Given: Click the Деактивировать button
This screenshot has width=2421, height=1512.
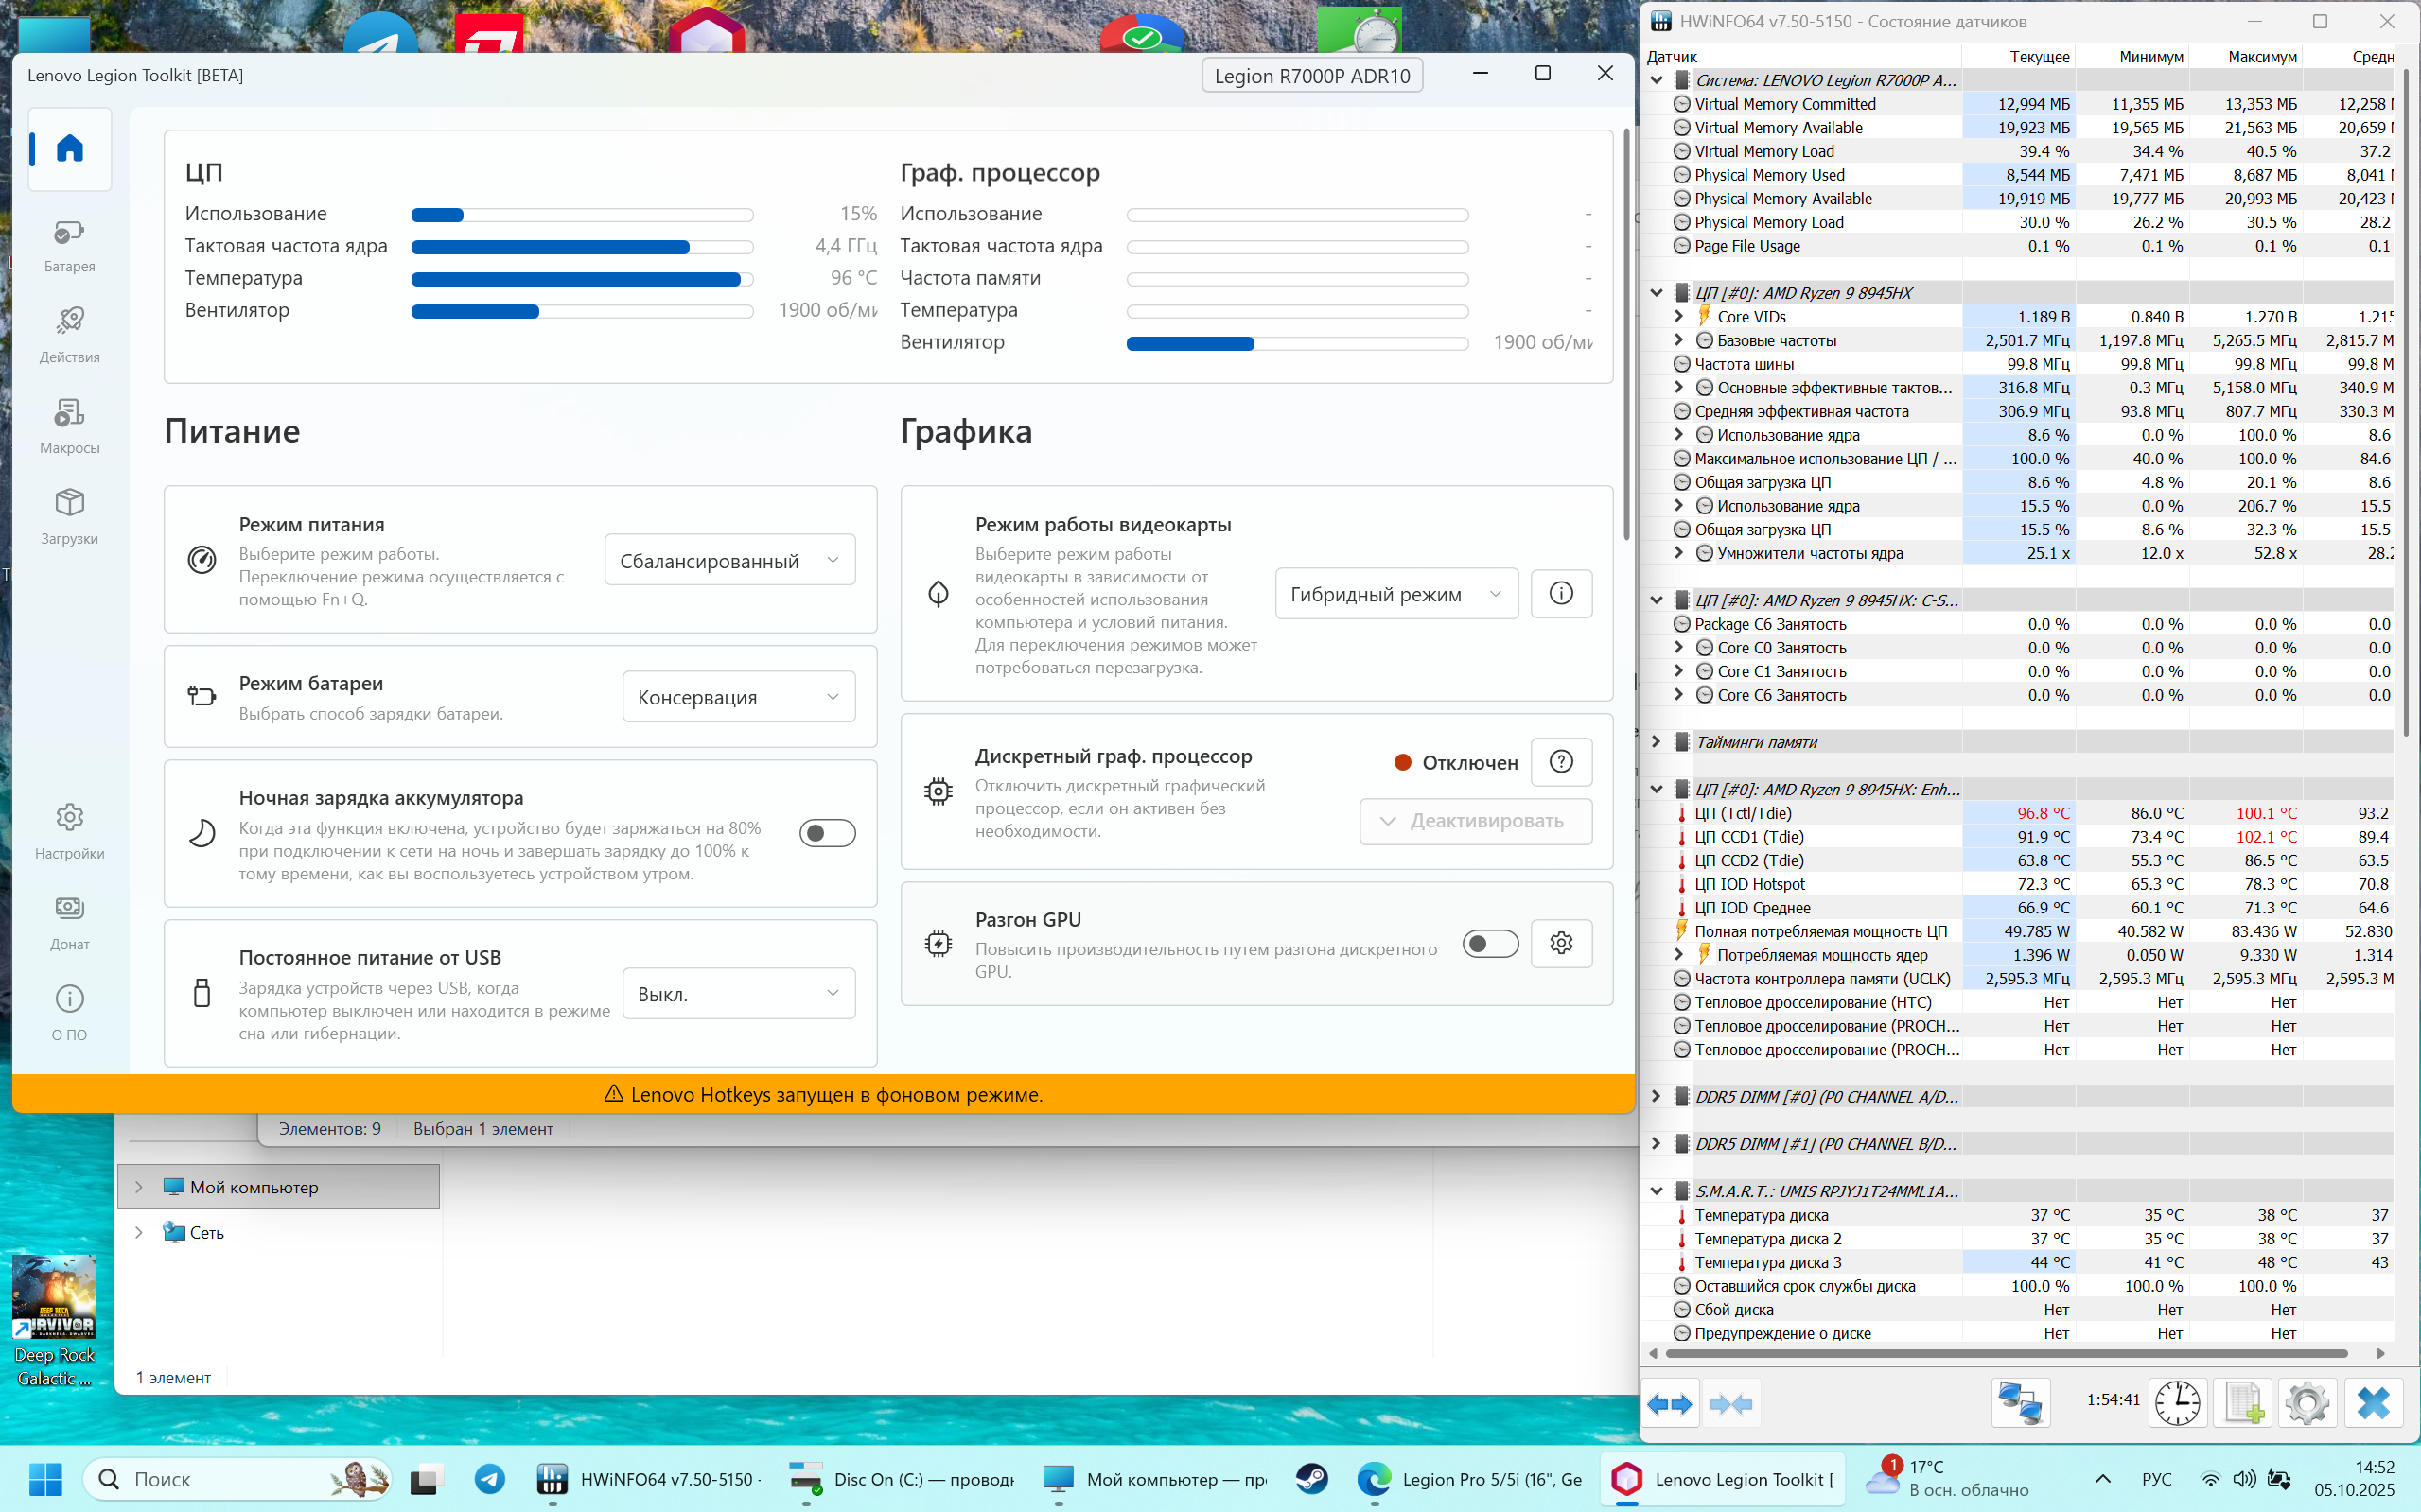Looking at the screenshot, I should pos(1475,821).
